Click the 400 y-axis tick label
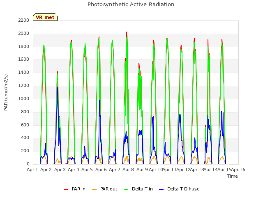 (x=25, y=138)
